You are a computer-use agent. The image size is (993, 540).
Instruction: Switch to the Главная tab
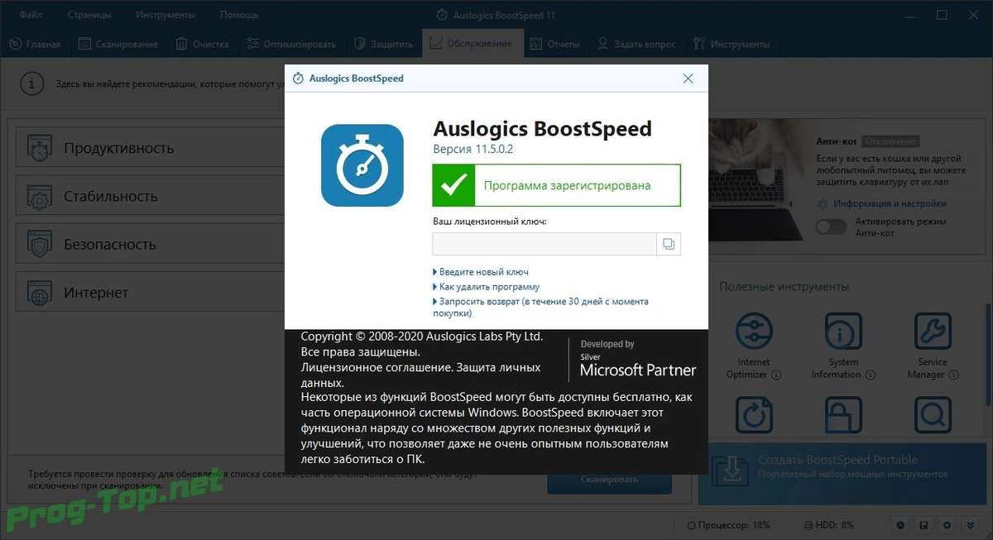[x=35, y=44]
